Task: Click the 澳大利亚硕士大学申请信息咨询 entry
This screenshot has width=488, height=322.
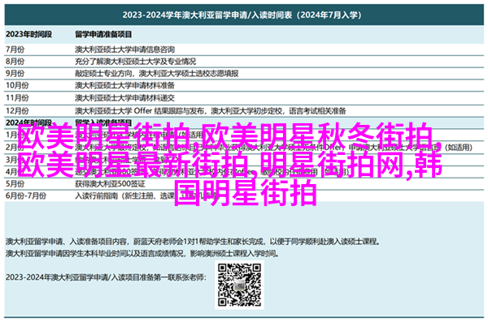Action: (x=124, y=49)
